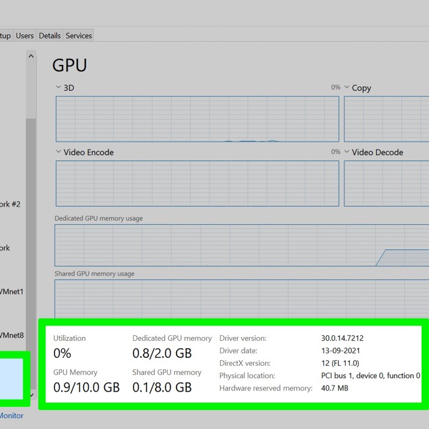The width and height of the screenshot is (429, 429).
Task: Click the driver date 13-09-2021
Action: [340, 351]
